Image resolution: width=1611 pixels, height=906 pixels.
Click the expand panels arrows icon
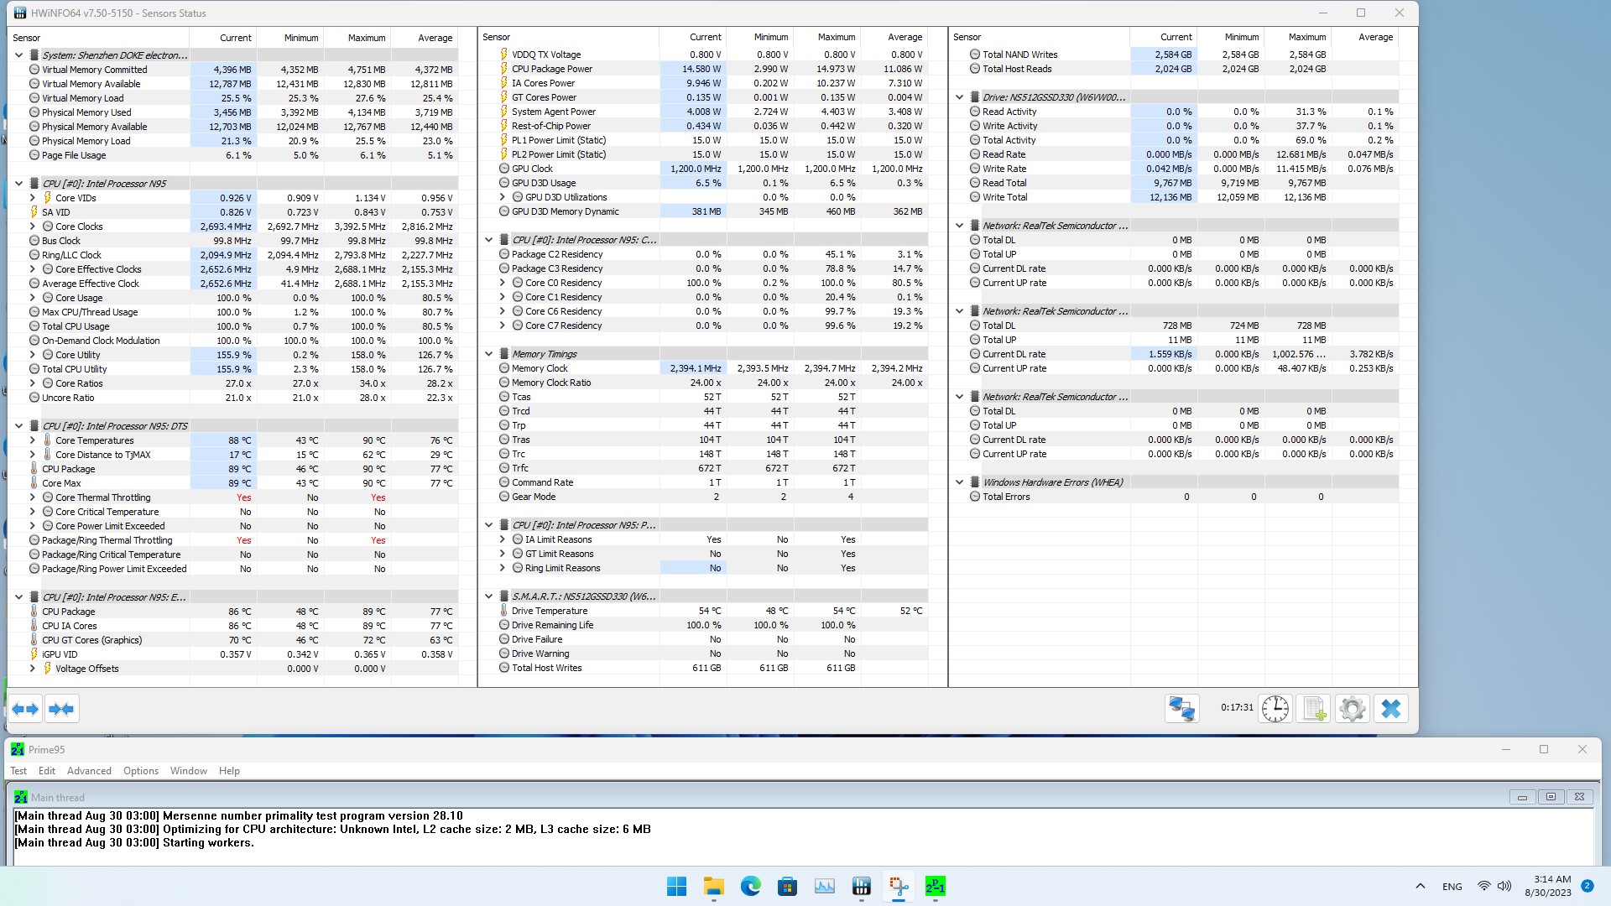coord(25,709)
